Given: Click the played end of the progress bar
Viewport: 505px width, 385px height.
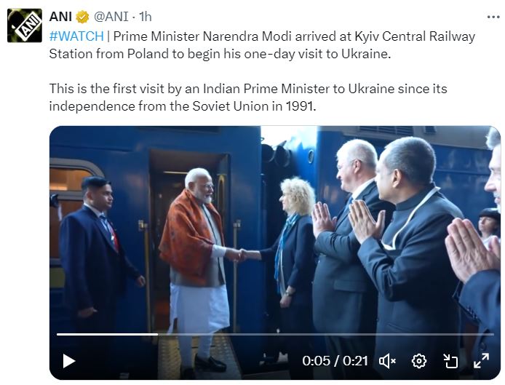Looking at the screenshot, I should pyautogui.click(x=157, y=334).
